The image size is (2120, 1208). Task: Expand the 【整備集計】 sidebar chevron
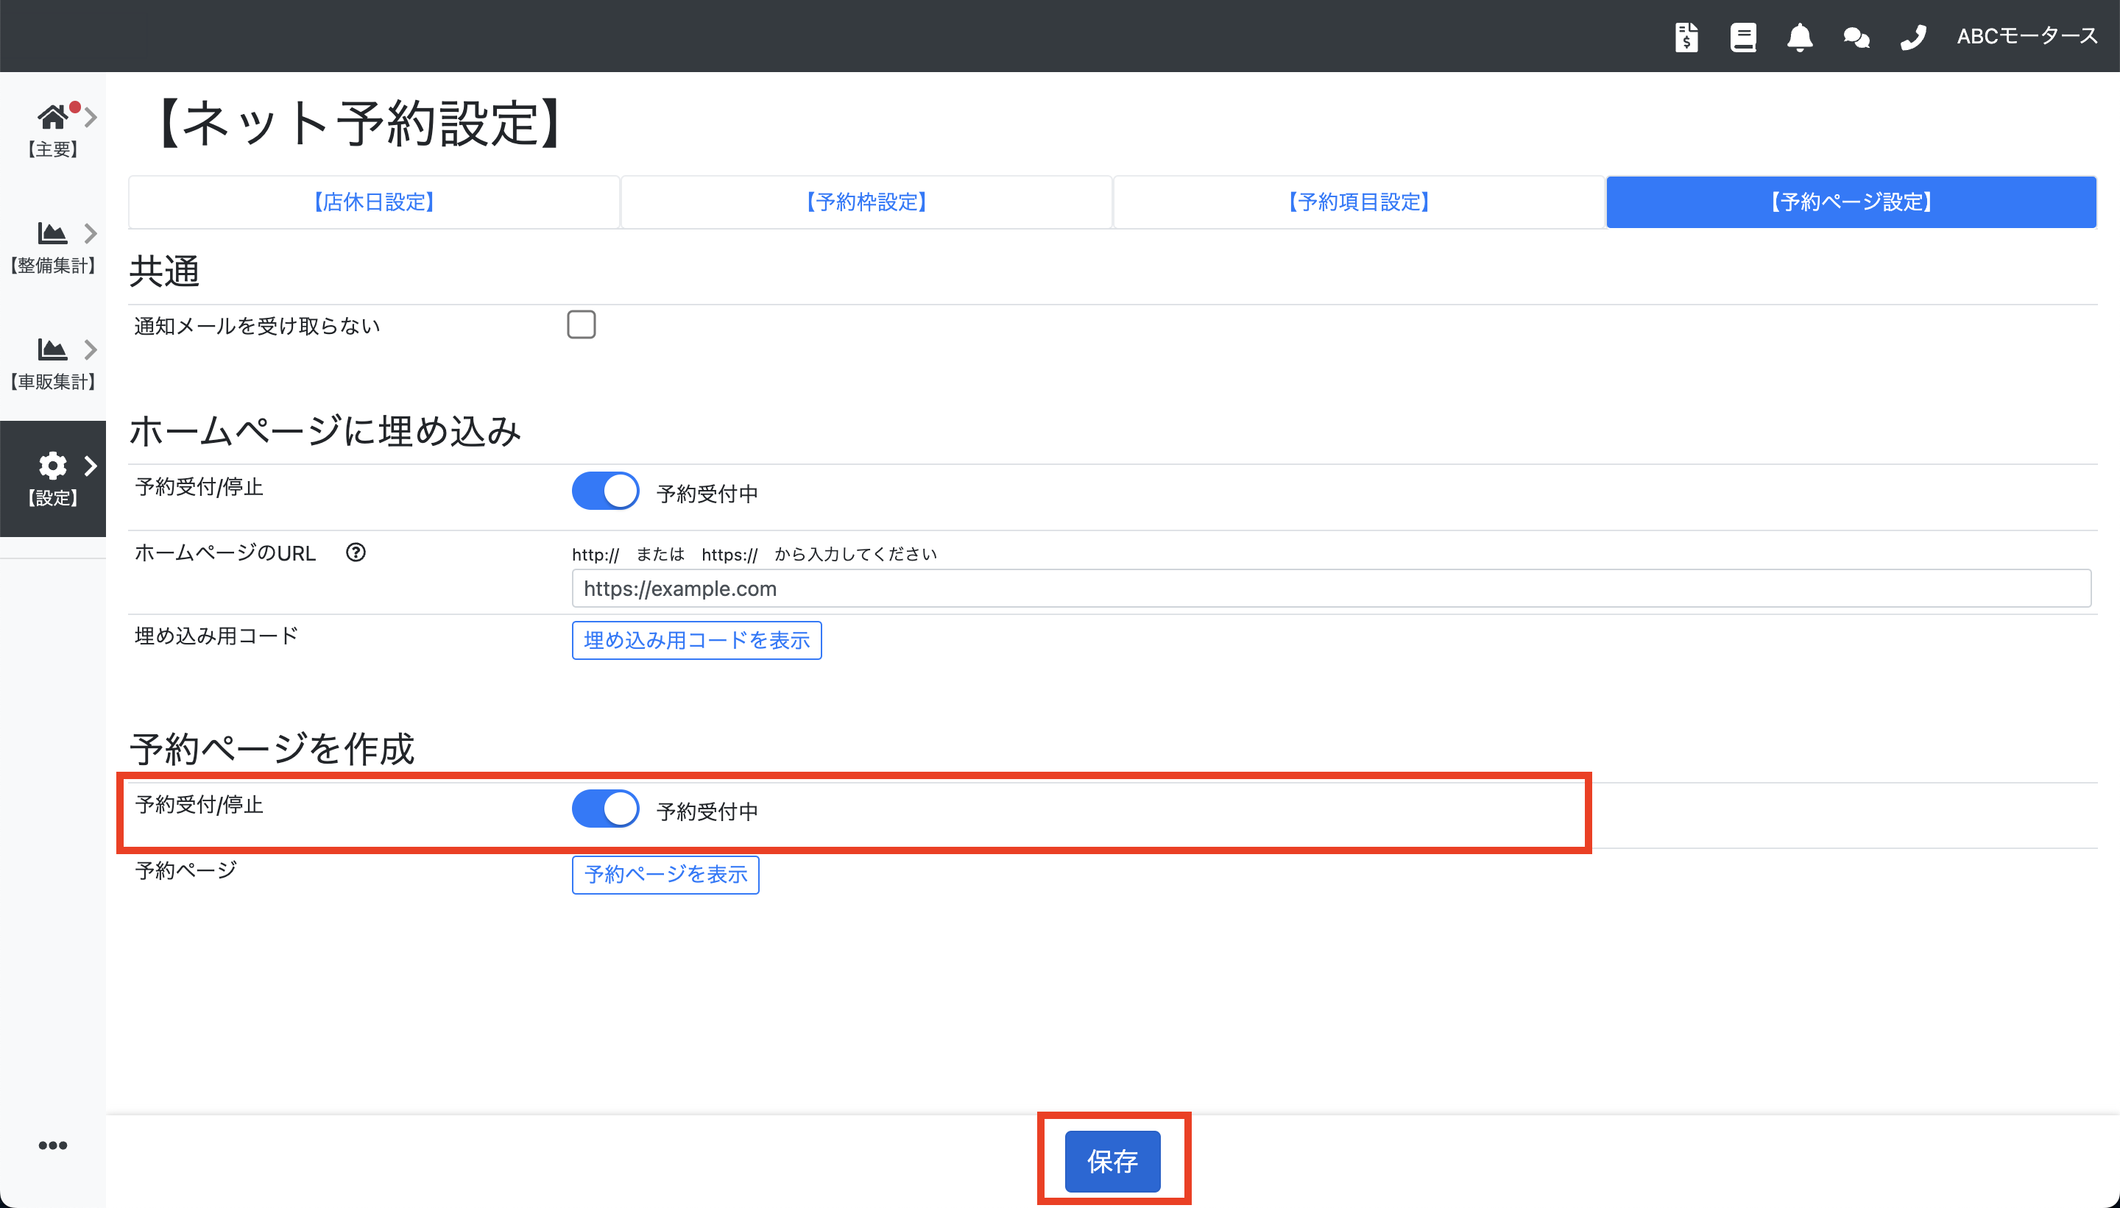[91, 234]
